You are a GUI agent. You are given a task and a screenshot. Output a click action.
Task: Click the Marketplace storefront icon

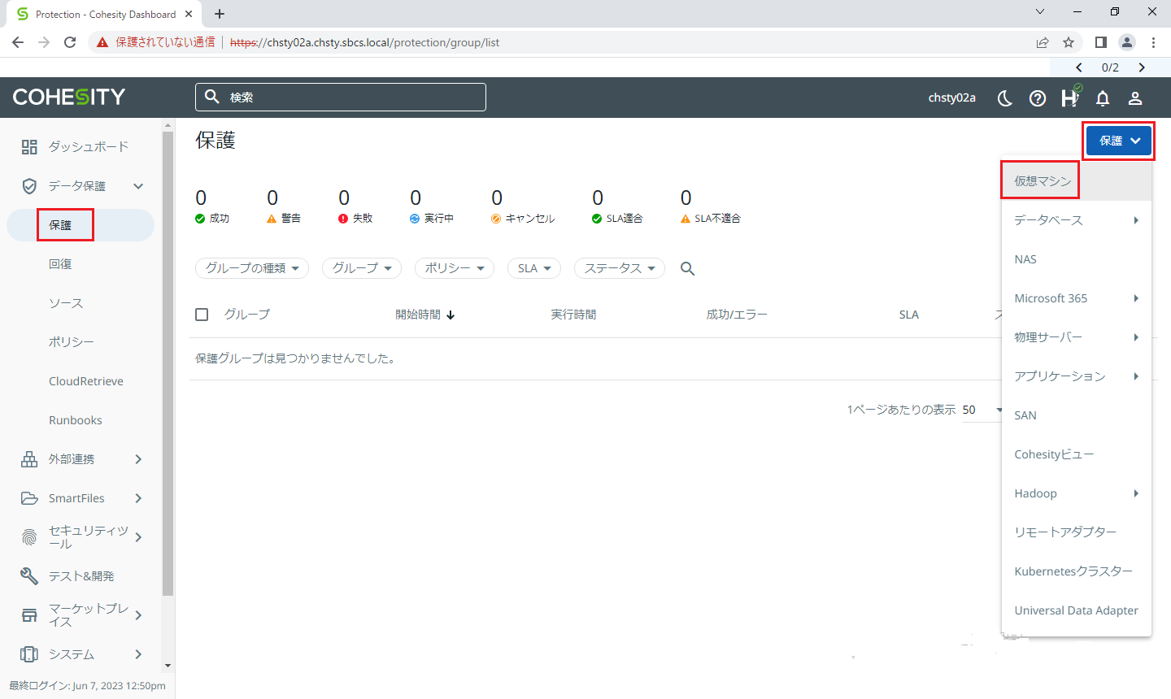(x=29, y=615)
